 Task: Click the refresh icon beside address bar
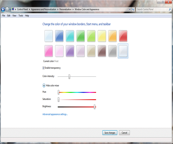tap(133, 9)
